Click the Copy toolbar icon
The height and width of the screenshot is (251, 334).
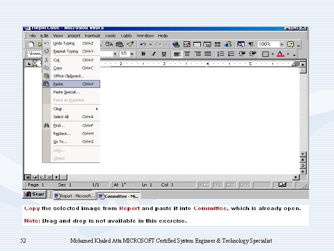pyautogui.click(x=109, y=44)
